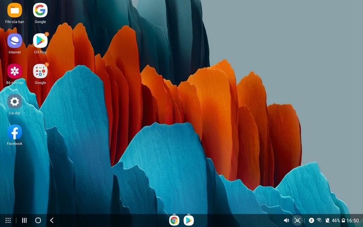Viewport: 363px width, 227px height.
Task: Open the notifications count badge
Action: 311,220
